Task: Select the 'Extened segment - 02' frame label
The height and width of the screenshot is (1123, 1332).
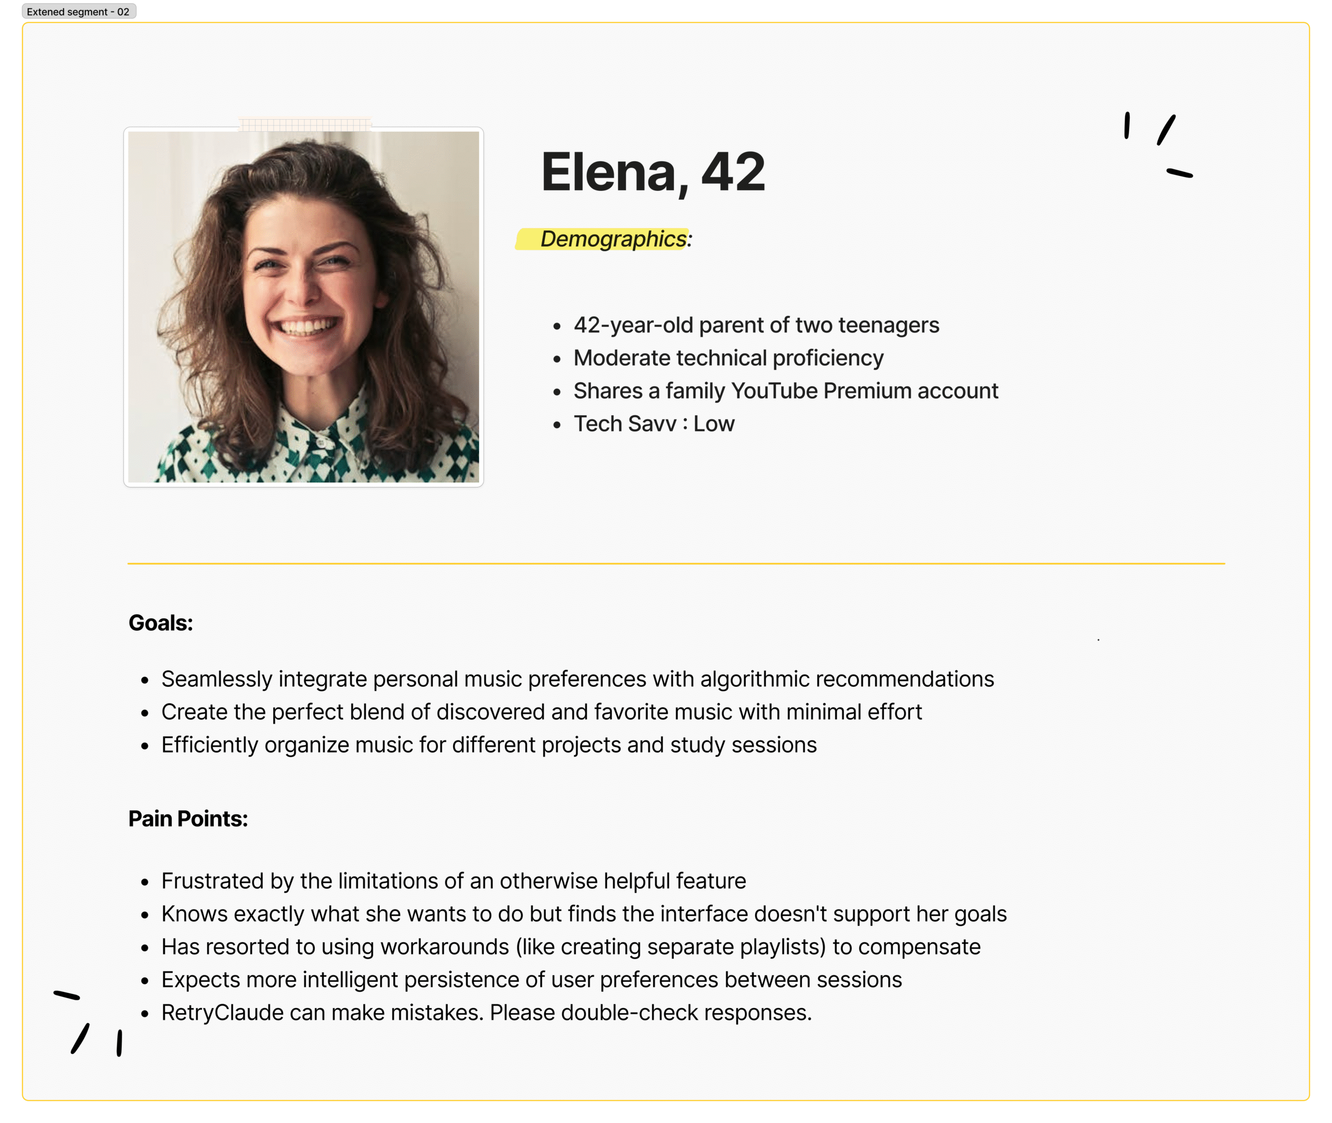Action: click(x=78, y=11)
